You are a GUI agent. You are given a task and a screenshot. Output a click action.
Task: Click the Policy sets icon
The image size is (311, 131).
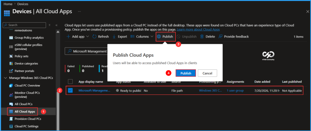(11, 56)
